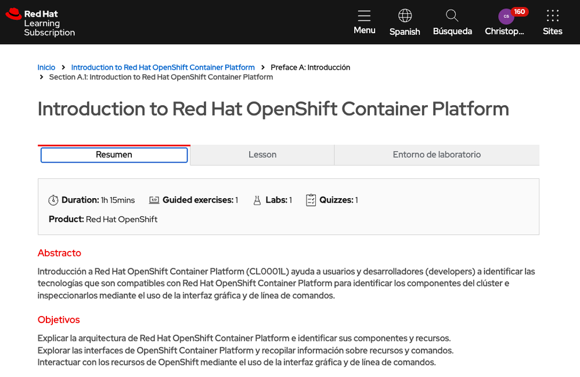Open the Entorno de laboratorio tab

click(437, 155)
